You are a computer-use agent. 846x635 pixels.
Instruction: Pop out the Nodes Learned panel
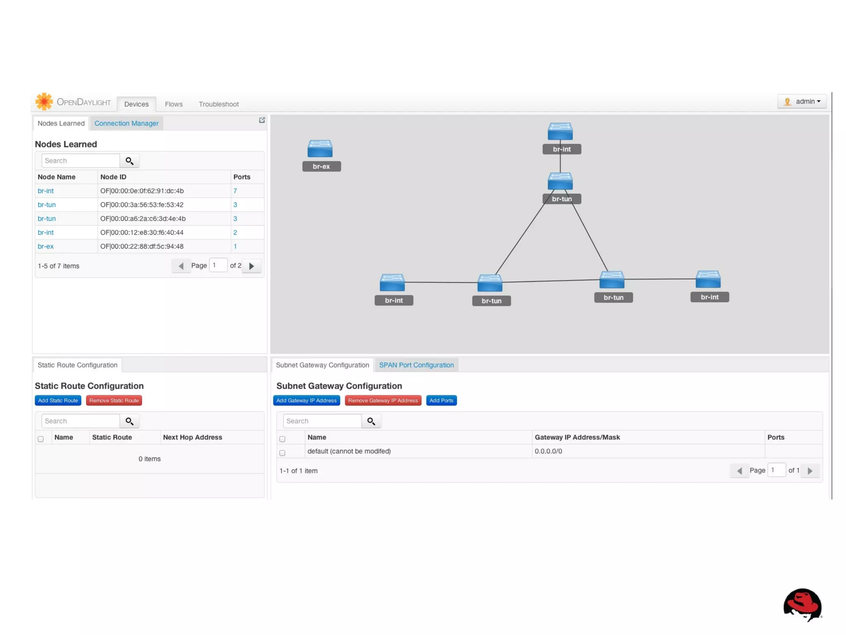[262, 120]
